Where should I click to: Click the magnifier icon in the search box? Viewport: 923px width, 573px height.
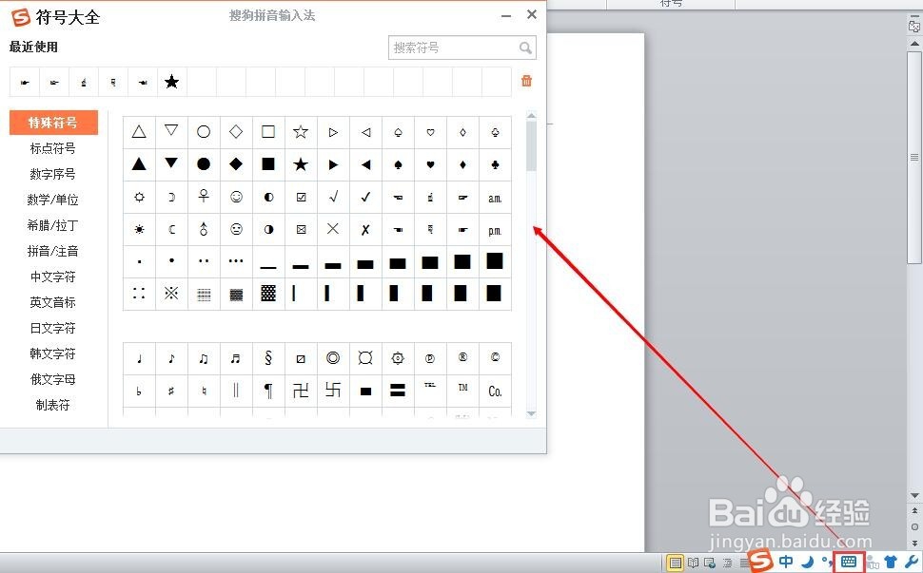coord(524,48)
